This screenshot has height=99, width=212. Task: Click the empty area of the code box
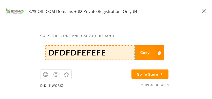point(120,53)
